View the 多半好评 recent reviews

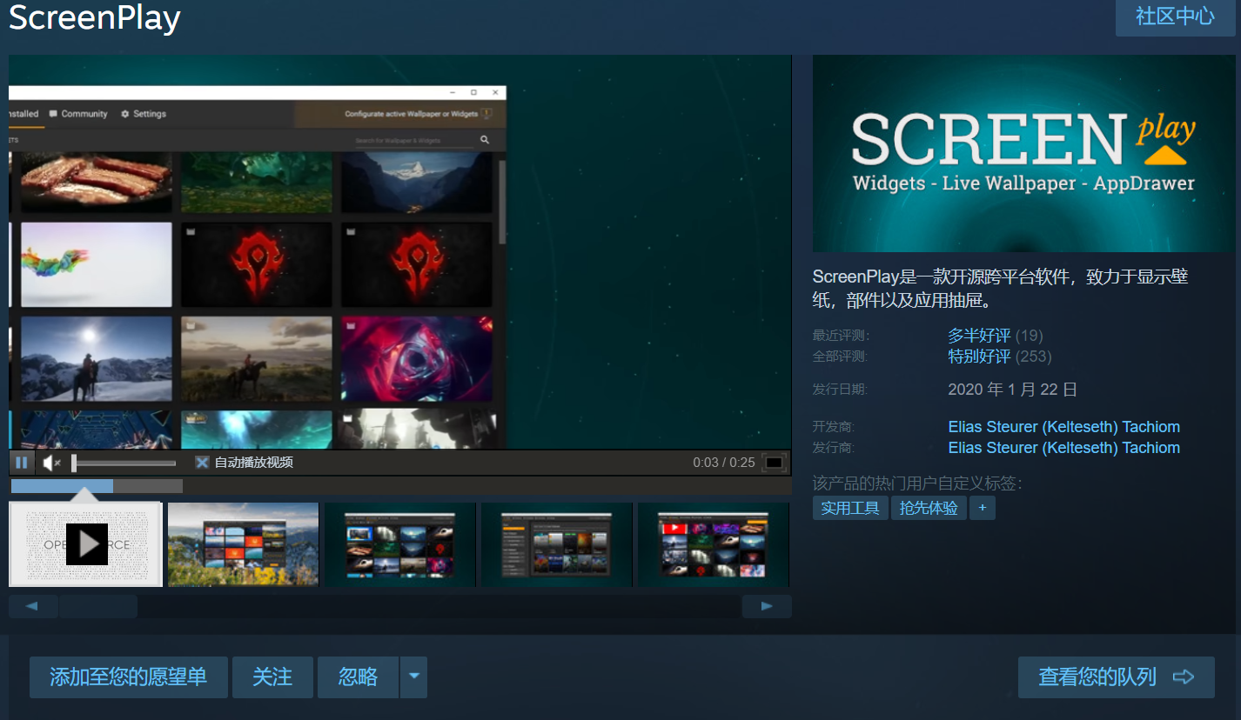pos(979,335)
